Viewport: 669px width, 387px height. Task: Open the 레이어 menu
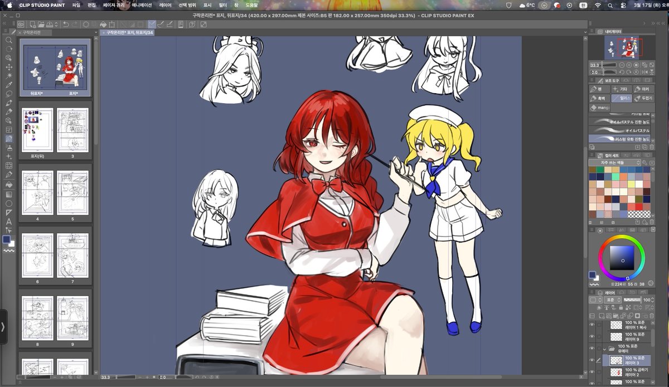(x=166, y=5)
